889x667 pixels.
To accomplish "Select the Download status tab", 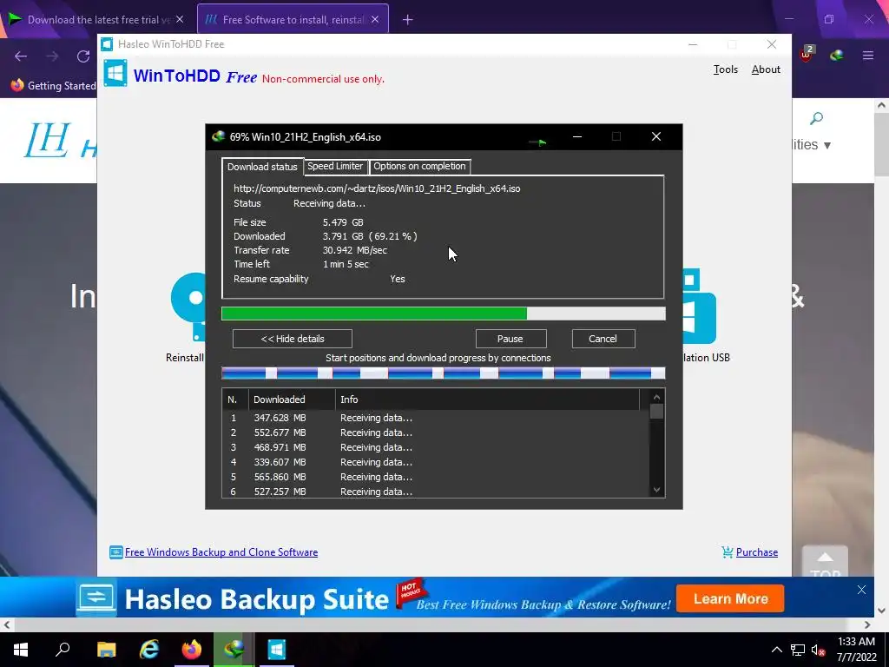I will tap(262, 167).
